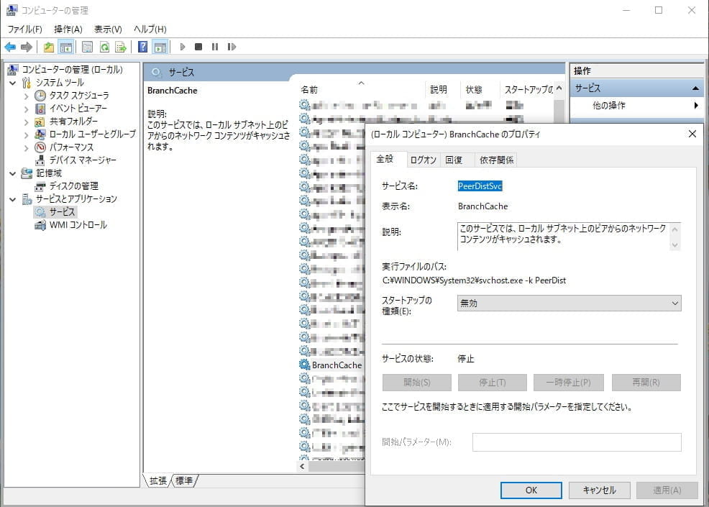Open ヘルプ(H) menu
Screen dimensions: 709x507
click(x=150, y=29)
